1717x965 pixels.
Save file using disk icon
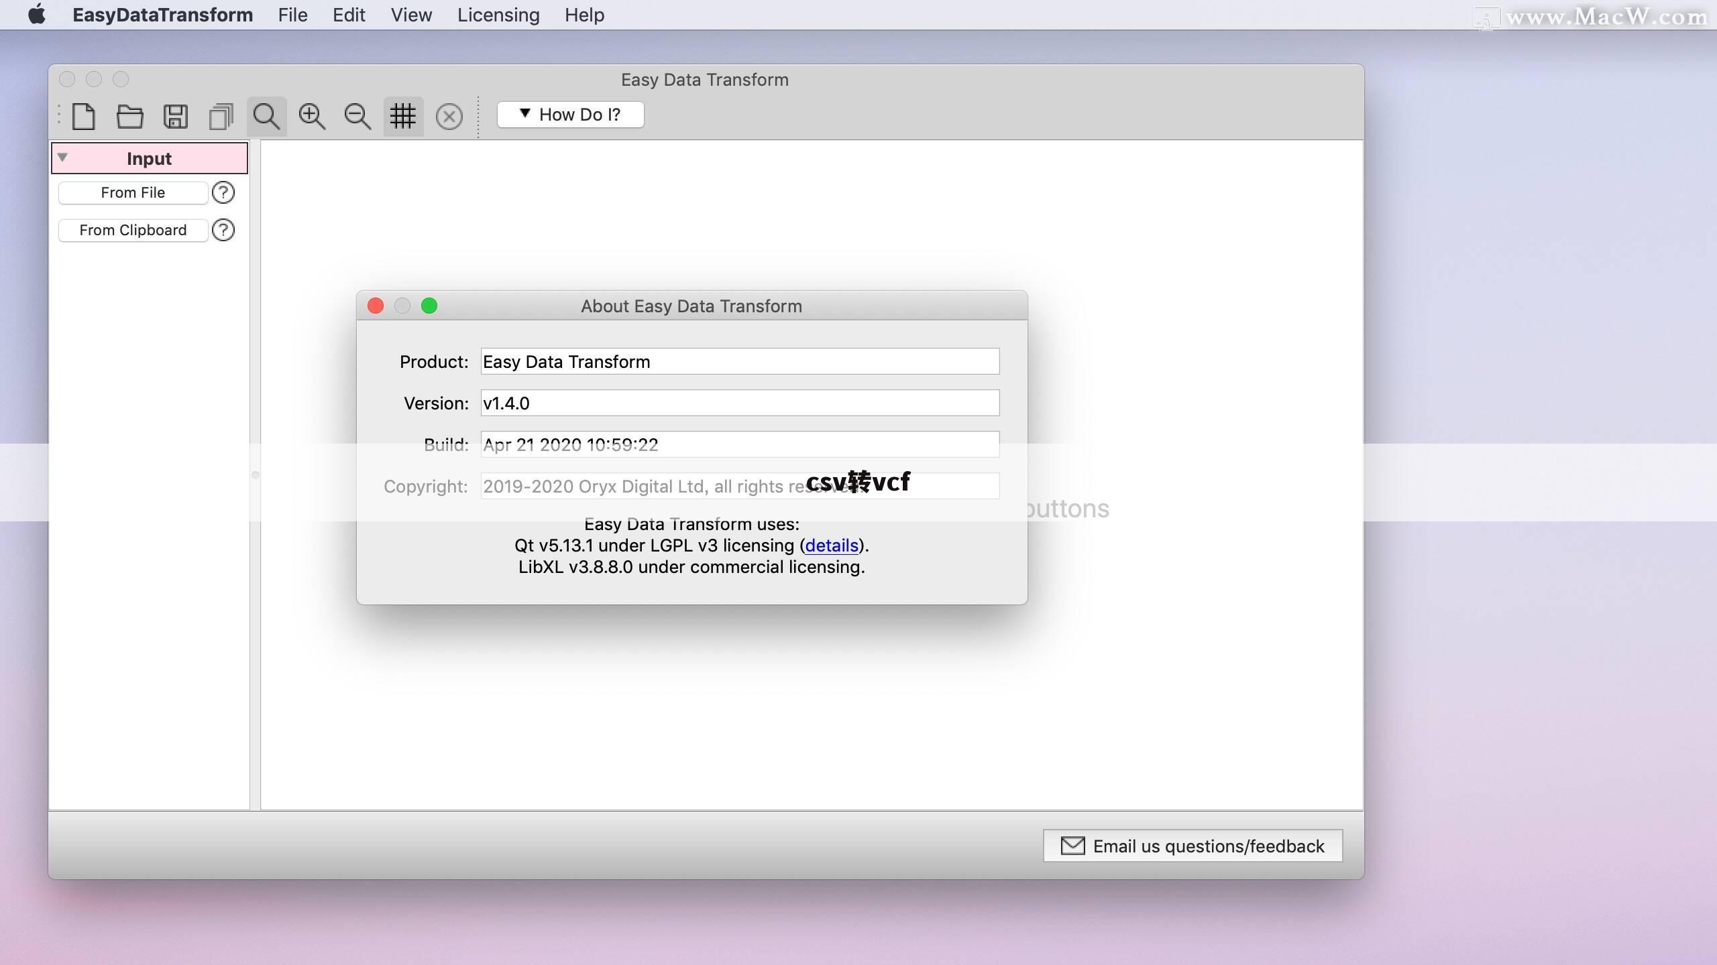tap(174, 115)
